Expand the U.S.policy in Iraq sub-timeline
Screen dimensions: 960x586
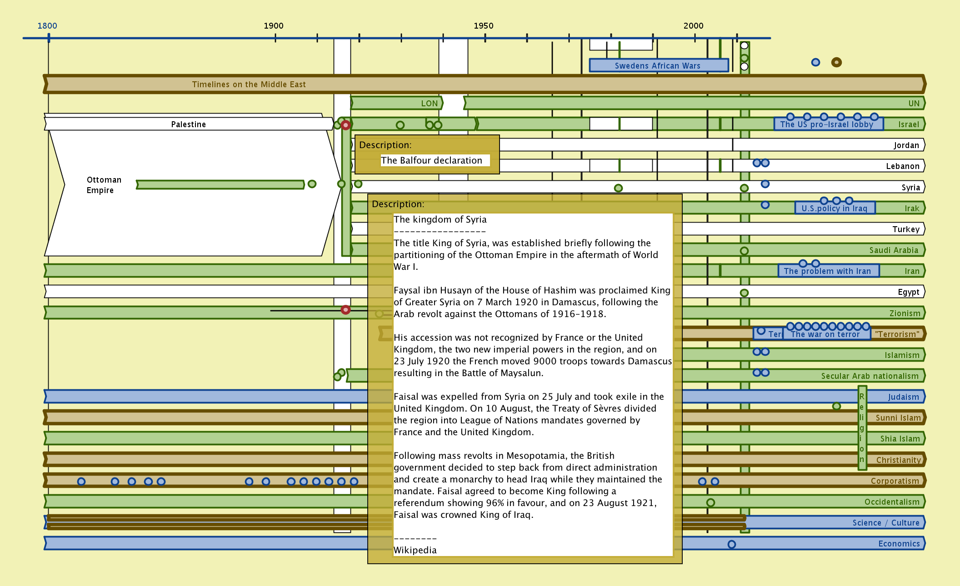pos(834,209)
